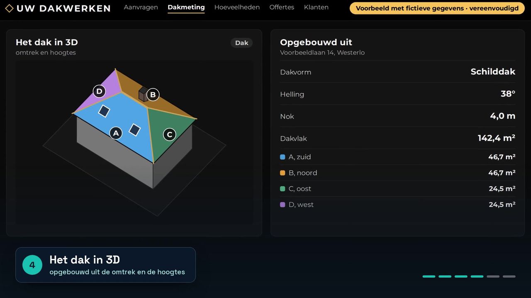The height and width of the screenshot is (298, 531).
Task: Click the omtrek en hoogtes subtitle
Action: (x=46, y=53)
